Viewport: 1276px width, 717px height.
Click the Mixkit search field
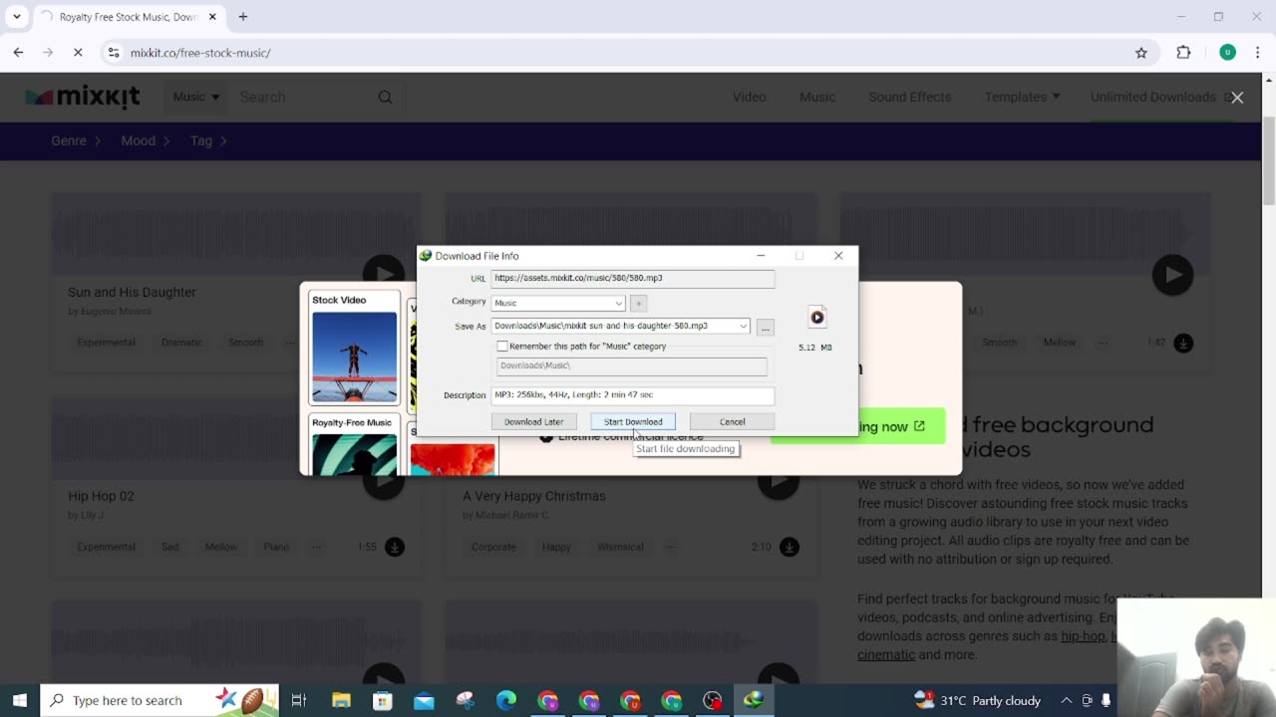(x=304, y=97)
